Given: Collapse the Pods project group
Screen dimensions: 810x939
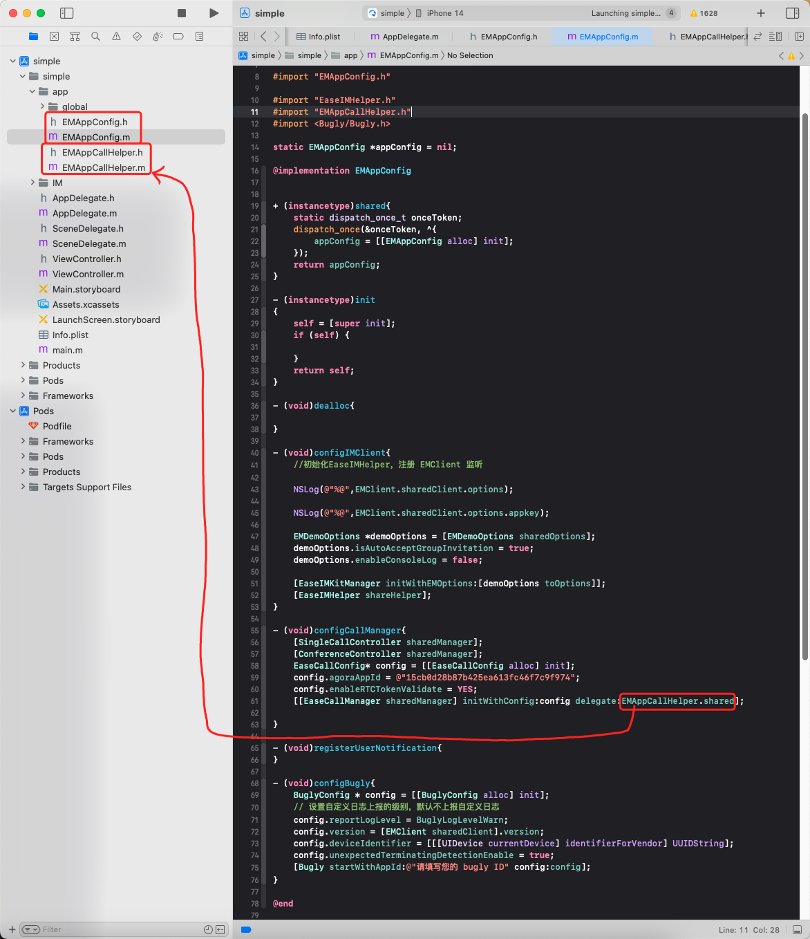Looking at the screenshot, I should pyautogui.click(x=13, y=411).
